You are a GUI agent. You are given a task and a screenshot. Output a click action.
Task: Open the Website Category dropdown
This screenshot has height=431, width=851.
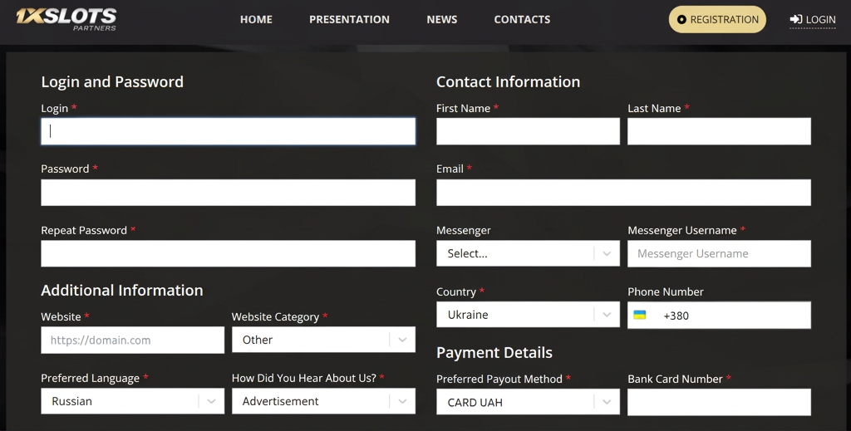coord(323,340)
